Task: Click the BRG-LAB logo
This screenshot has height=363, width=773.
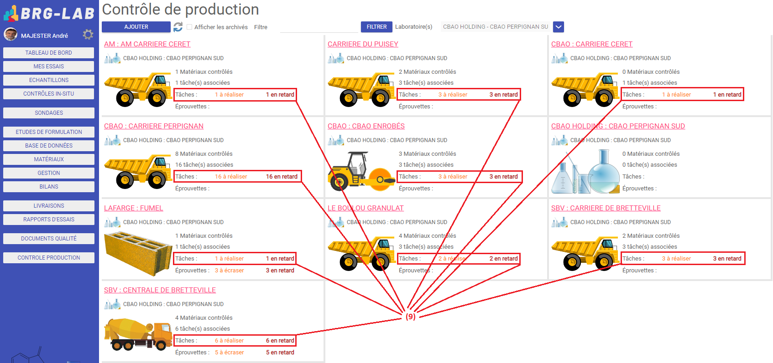Action: pos(49,13)
